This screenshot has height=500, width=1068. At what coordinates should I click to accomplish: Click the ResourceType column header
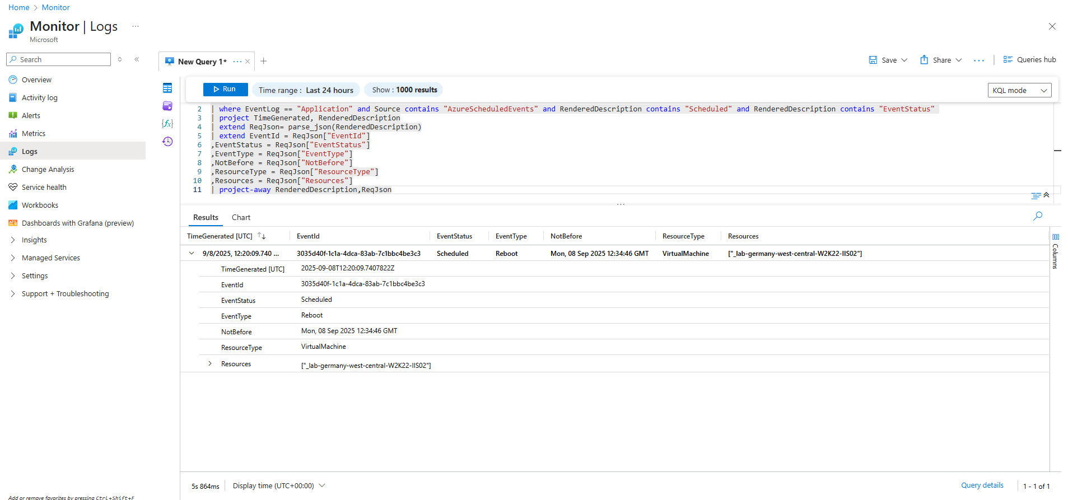click(x=683, y=236)
